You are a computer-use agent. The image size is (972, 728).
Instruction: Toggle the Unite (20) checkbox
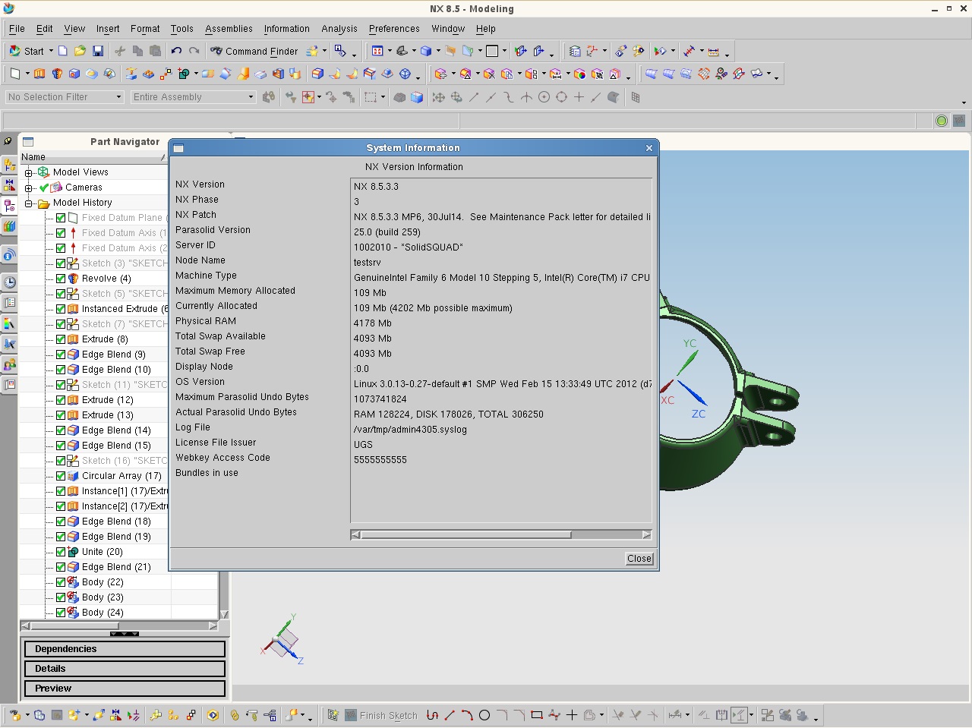pos(61,552)
